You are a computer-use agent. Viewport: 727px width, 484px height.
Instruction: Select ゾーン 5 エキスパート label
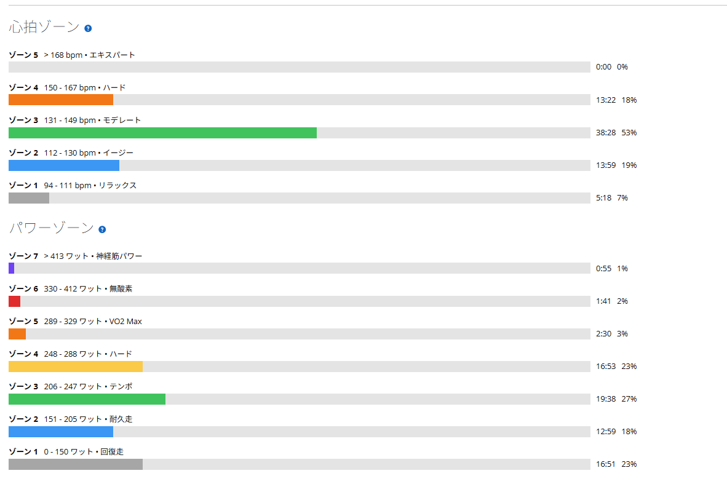point(72,55)
